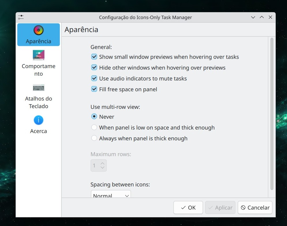Click the settings sliders icon in title bar
The image size is (287, 226).
coord(21,17)
